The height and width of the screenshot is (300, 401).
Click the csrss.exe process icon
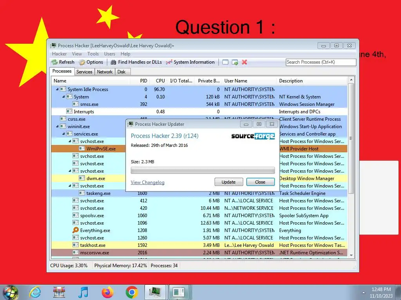(63, 119)
